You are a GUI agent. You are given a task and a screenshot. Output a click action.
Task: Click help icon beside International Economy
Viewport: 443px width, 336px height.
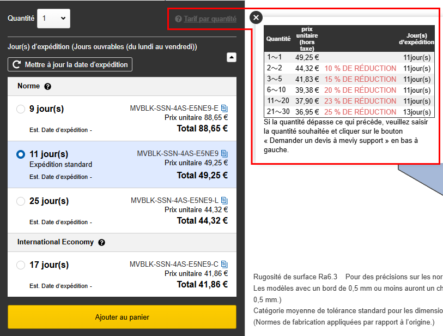pos(101,243)
